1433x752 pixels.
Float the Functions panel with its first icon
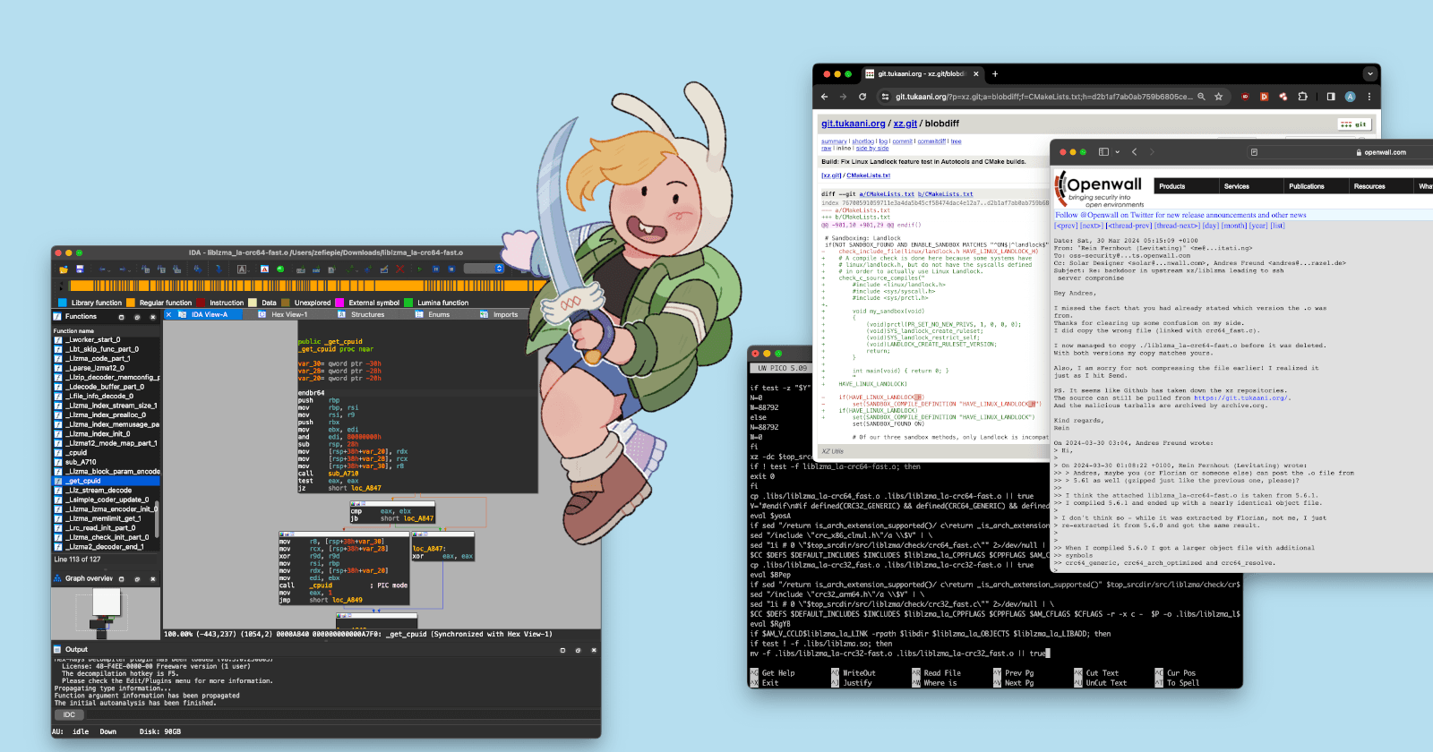coord(121,317)
